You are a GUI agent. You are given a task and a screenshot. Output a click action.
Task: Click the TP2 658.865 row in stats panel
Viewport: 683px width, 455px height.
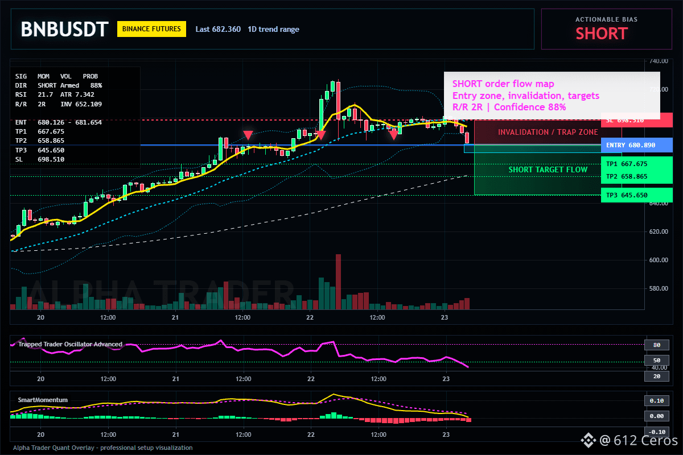click(x=40, y=140)
